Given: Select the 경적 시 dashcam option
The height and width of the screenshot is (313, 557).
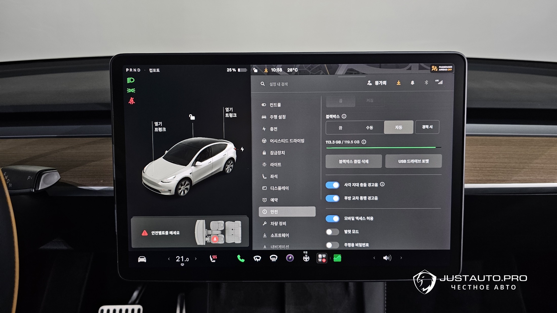Looking at the screenshot, I should [427, 127].
